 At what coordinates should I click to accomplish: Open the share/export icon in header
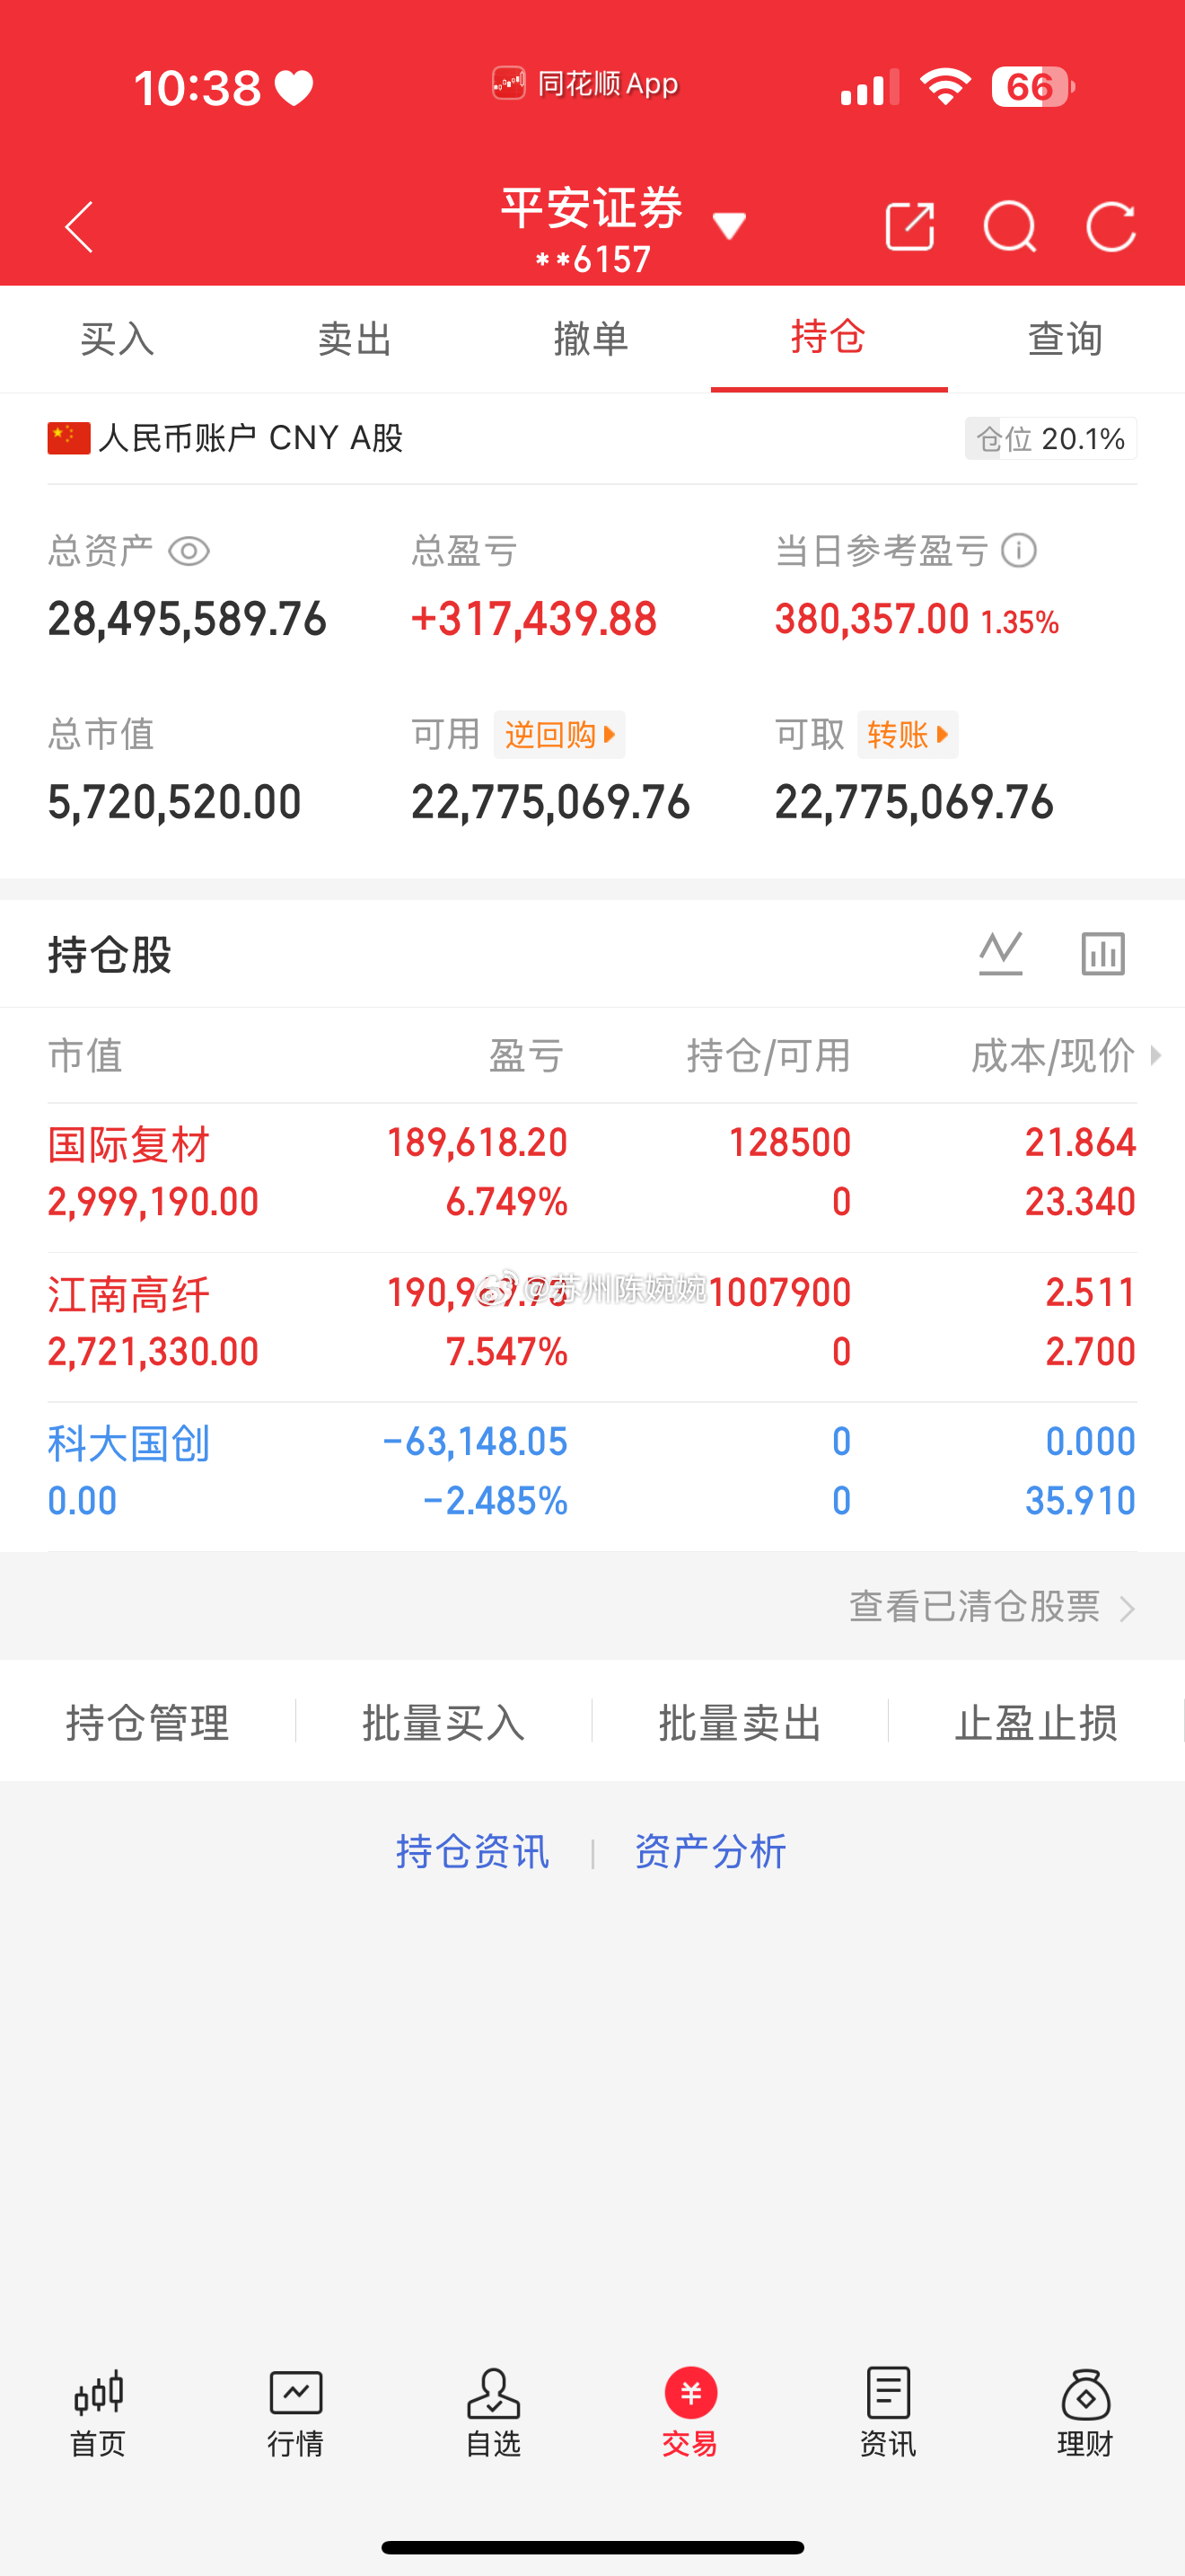(x=910, y=227)
